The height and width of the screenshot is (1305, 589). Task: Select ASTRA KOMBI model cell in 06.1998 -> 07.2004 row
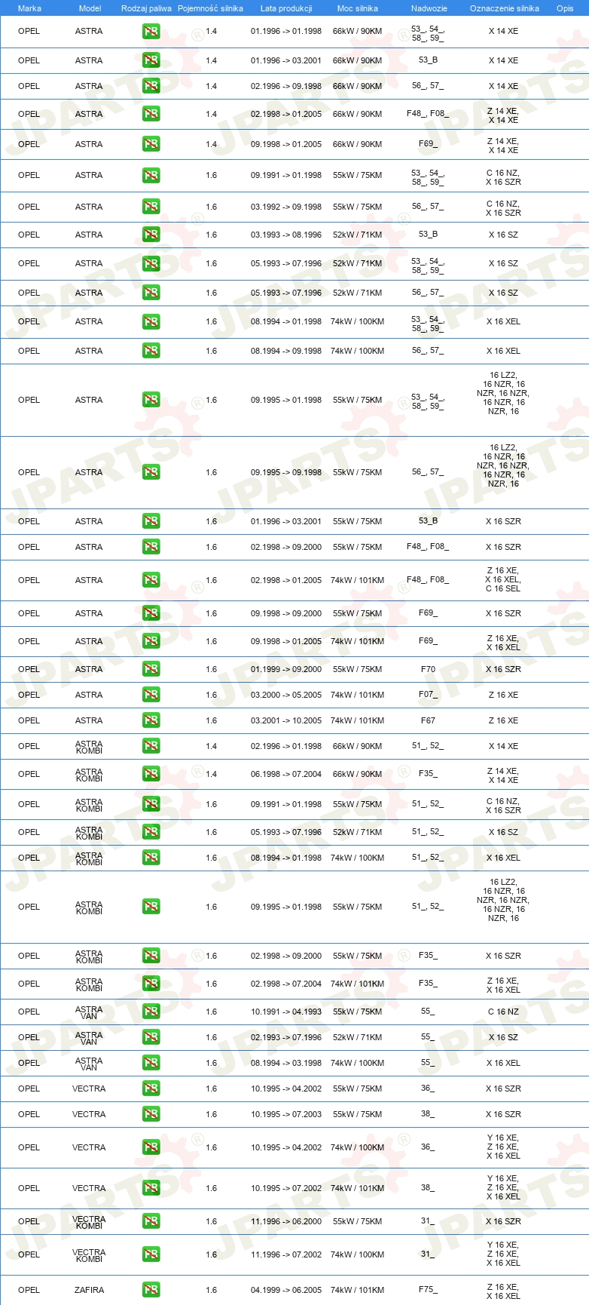click(89, 775)
